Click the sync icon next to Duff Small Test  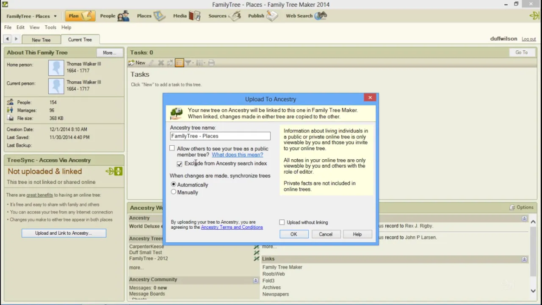click(x=256, y=252)
